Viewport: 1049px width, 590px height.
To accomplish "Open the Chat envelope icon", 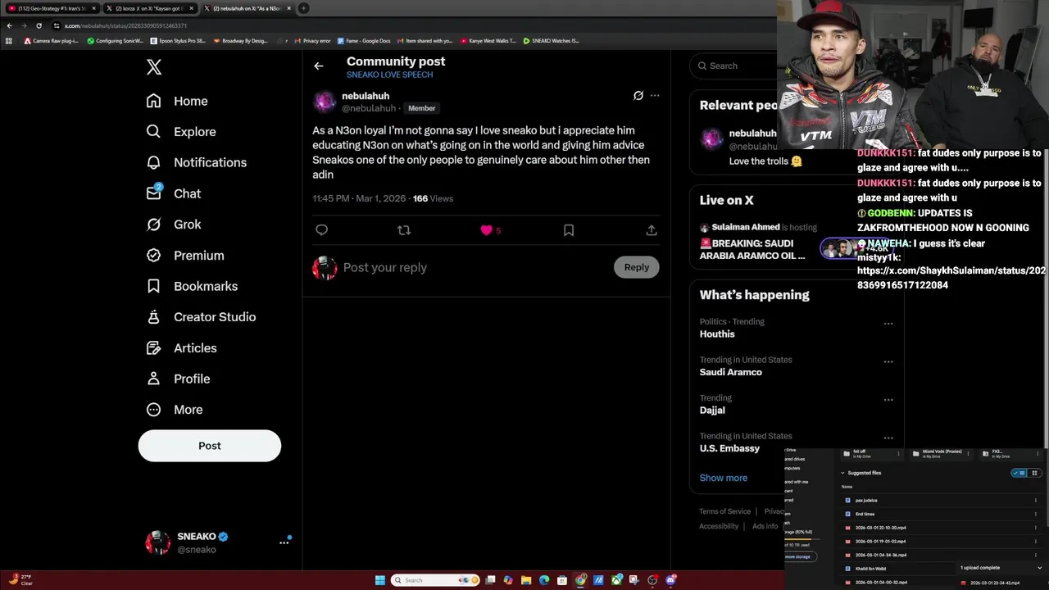I will click(154, 193).
